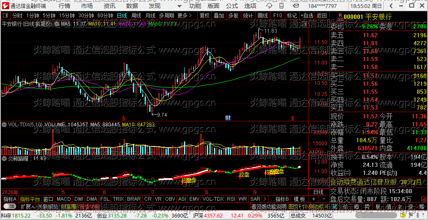Screen dimensions: 428x220
Task: Click the red S marker near September
Action: point(292,118)
